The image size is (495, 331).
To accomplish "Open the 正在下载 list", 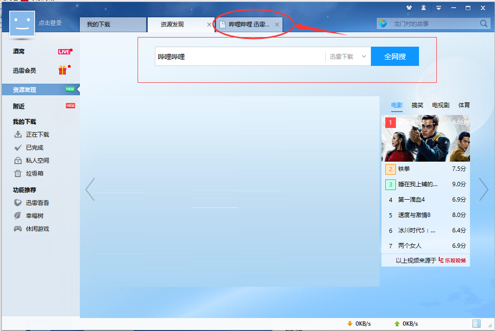I will pyautogui.click(x=38, y=135).
